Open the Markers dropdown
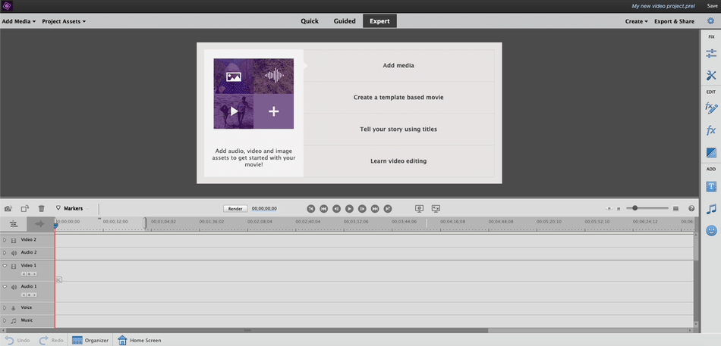Viewport: 721px width, 346px height. click(x=72, y=208)
